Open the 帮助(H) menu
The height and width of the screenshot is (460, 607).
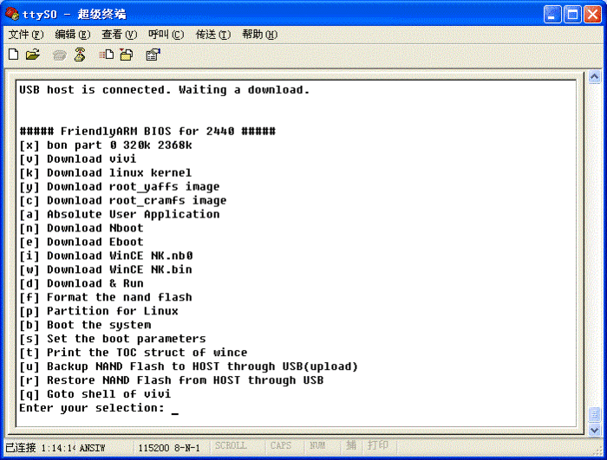pyautogui.click(x=260, y=35)
